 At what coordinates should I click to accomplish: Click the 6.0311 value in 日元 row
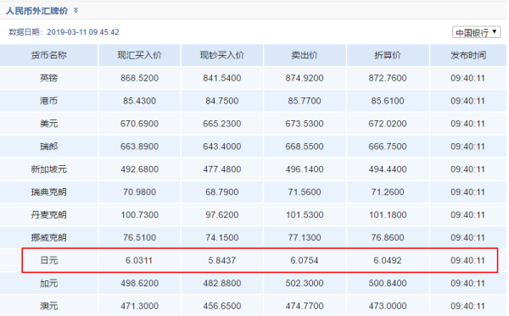point(139,260)
